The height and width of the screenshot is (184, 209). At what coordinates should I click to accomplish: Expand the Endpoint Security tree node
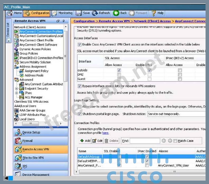17,89
